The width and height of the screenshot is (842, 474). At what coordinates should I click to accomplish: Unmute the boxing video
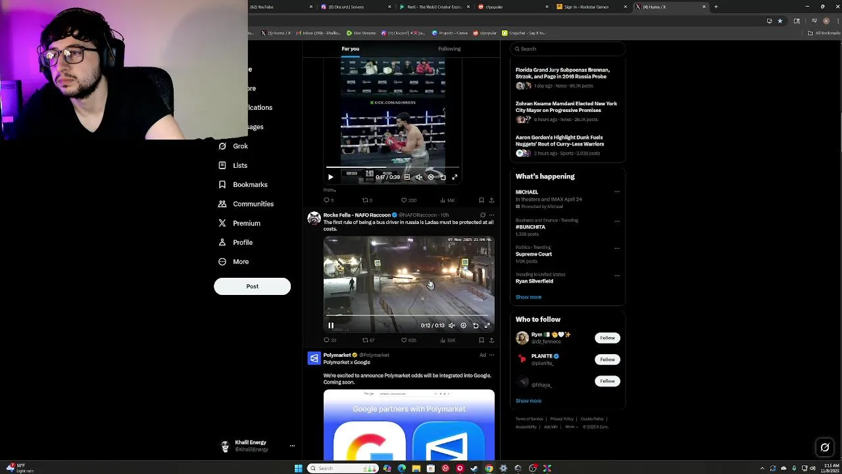(x=419, y=177)
